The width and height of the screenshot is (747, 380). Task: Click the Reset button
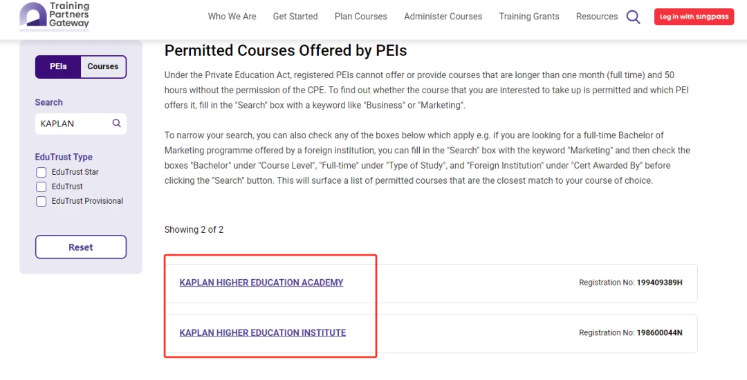81,247
